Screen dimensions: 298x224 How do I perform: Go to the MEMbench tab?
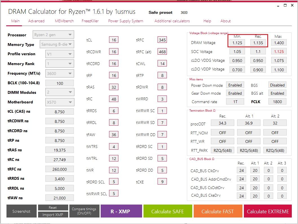pyautogui.click(x=64, y=21)
